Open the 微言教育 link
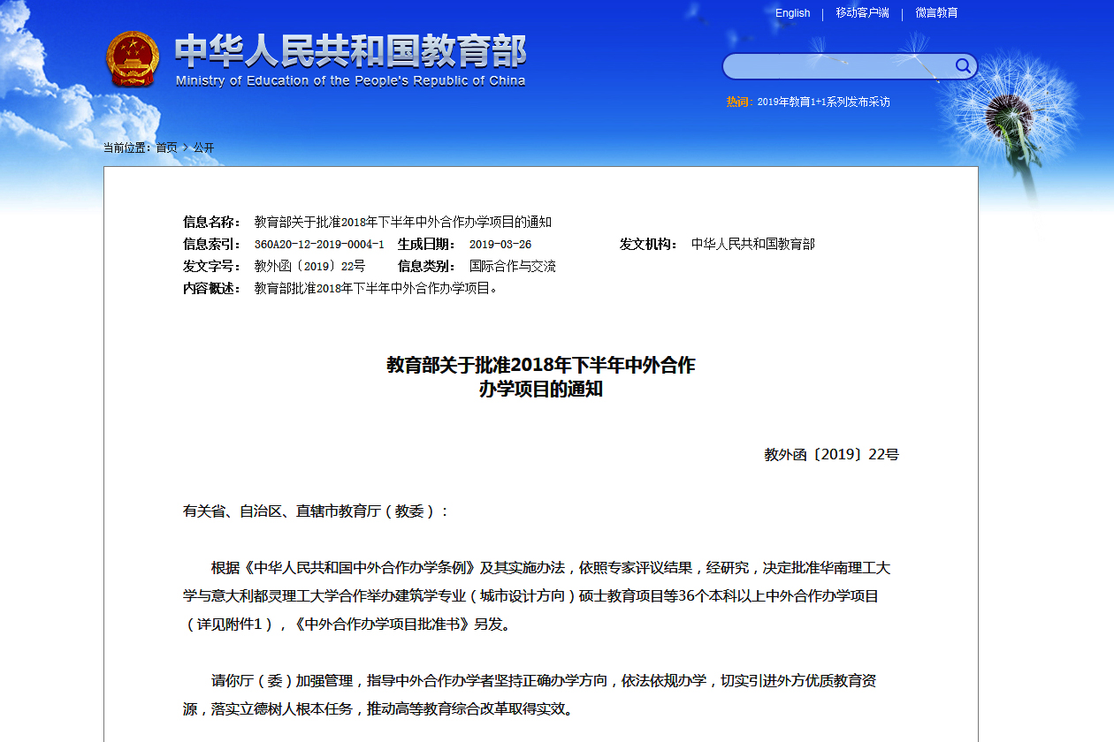1114x742 pixels. click(936, 13)
